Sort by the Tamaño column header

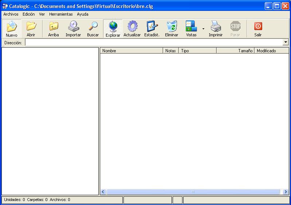(235, 51)
